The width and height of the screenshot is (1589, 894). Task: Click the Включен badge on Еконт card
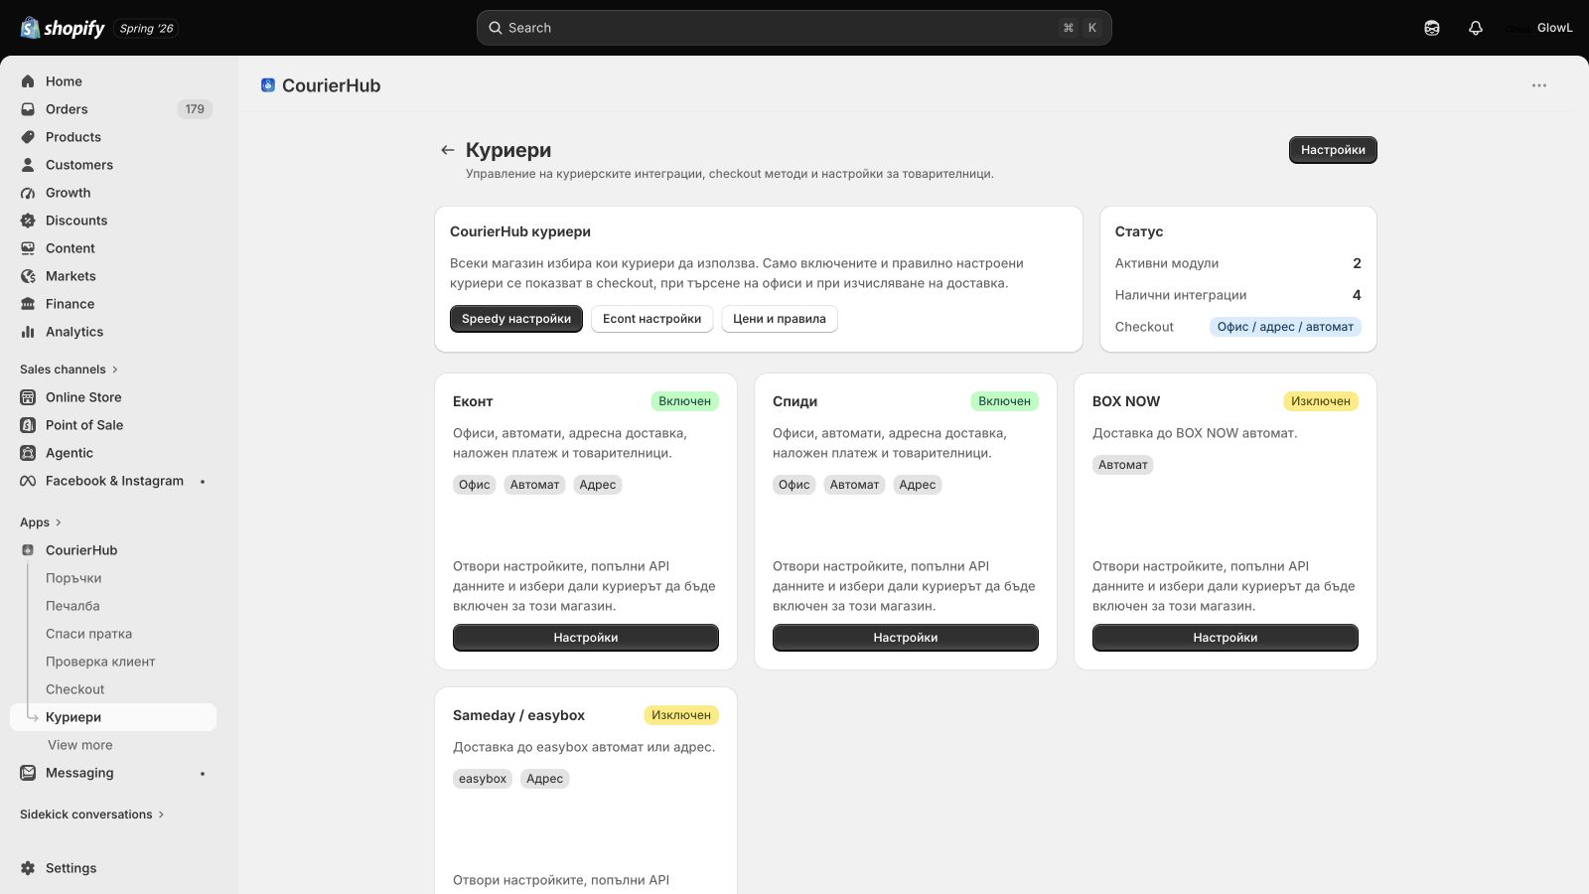[684, 401]
